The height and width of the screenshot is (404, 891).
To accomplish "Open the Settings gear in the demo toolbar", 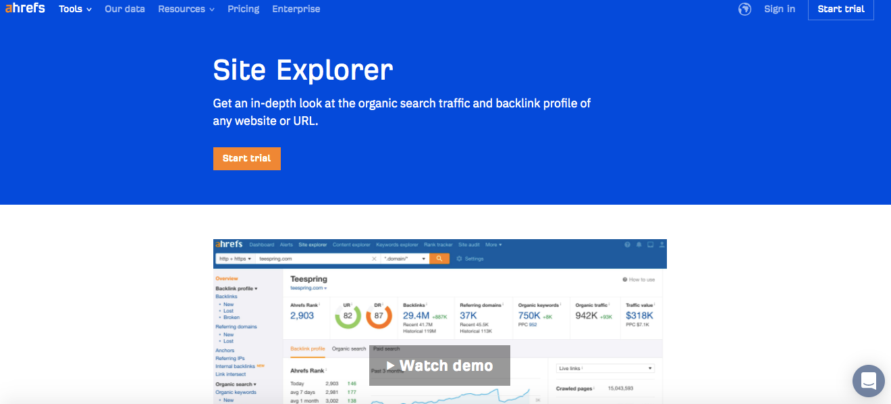I will click(x=459, y=258).
